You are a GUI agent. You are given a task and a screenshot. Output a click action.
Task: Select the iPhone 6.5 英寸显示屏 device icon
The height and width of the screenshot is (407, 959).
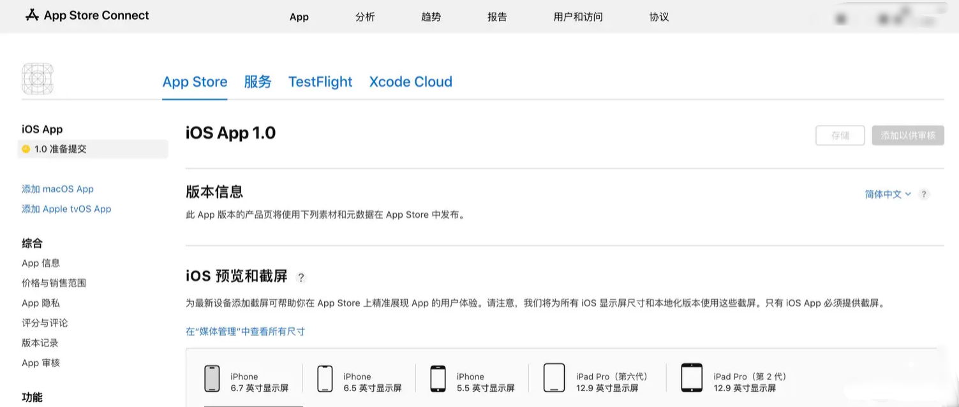325,378
